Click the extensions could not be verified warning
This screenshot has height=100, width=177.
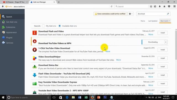coord(110,14)
